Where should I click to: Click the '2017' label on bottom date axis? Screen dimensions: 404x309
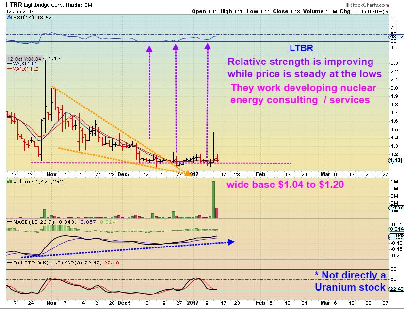pyautogui.click(x=193, y=303)
